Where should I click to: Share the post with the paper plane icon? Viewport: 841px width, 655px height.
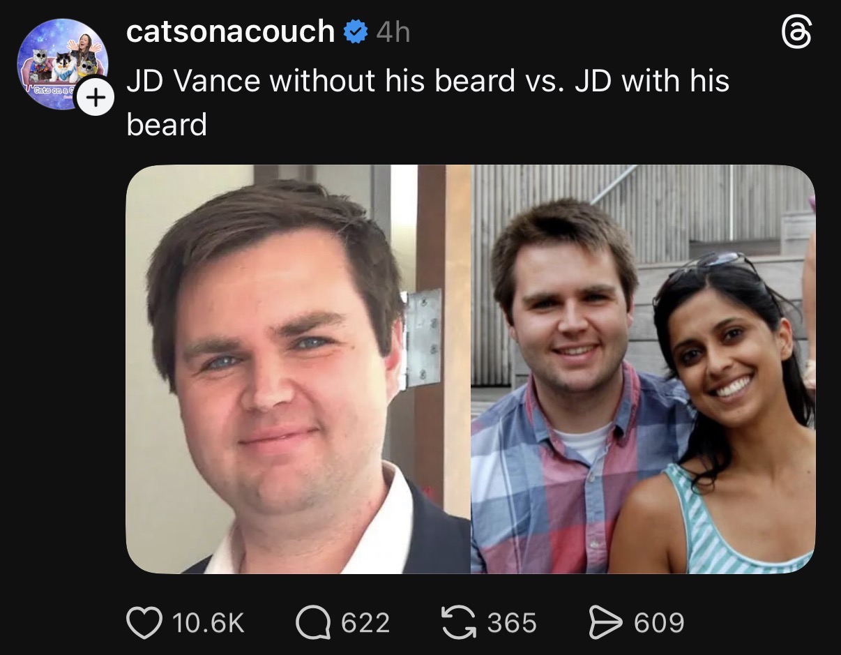coord(605,622)
